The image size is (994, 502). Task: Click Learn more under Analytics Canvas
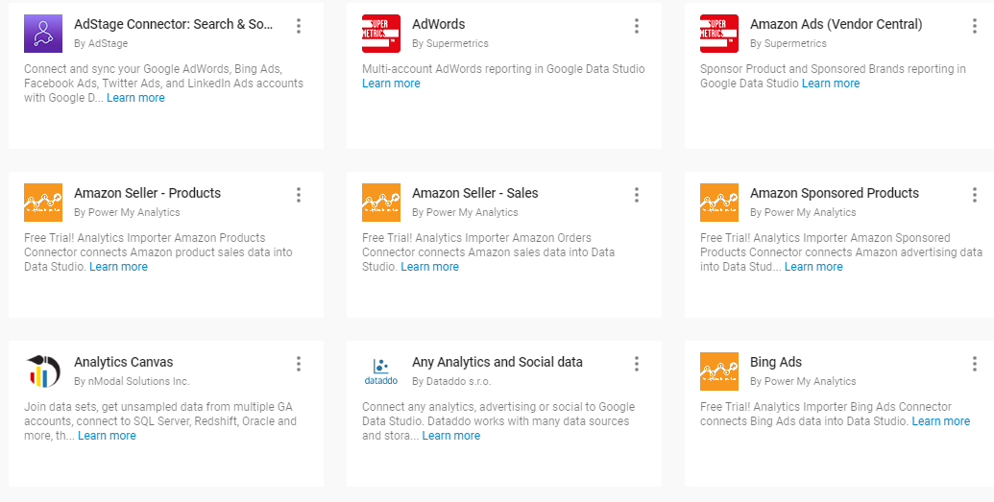coord(107,436)
